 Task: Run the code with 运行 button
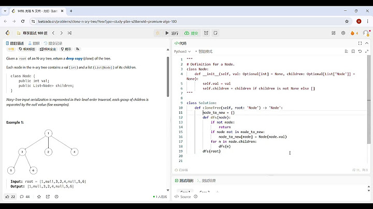172,33
